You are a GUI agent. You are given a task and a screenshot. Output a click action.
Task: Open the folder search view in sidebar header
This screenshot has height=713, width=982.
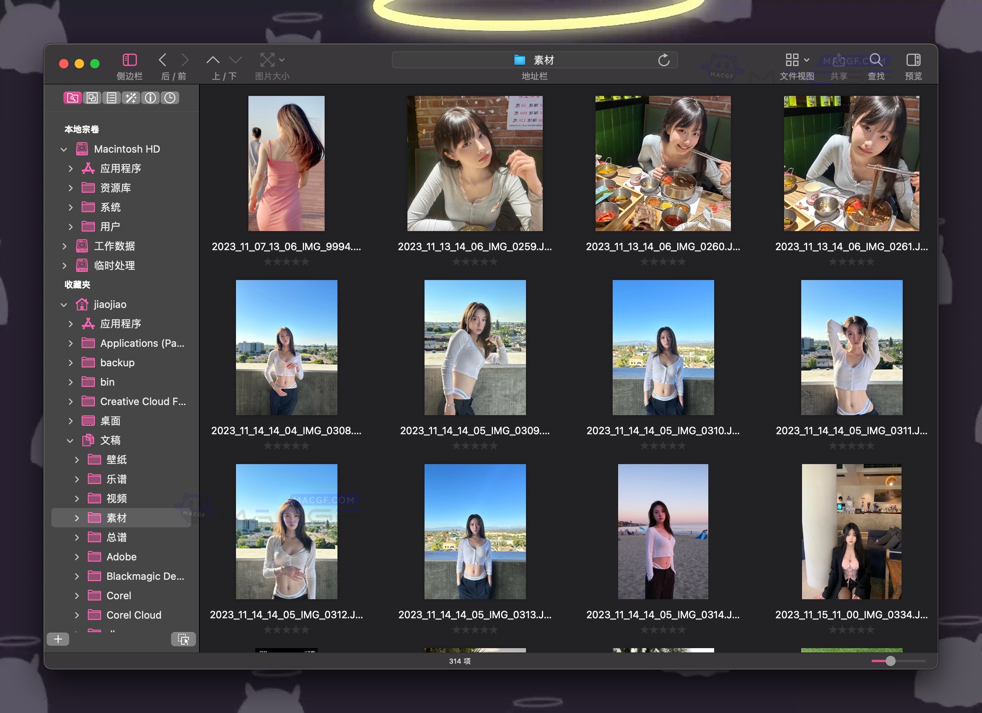point(73,98)
